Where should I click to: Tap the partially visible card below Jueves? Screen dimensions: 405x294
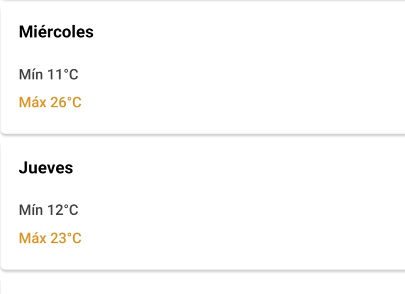pos(203,286)
